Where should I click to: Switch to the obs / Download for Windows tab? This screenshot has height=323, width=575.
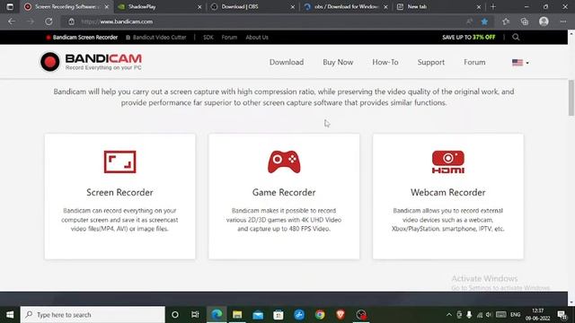345,6
